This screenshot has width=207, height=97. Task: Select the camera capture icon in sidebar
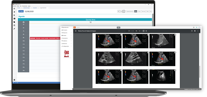14,19
